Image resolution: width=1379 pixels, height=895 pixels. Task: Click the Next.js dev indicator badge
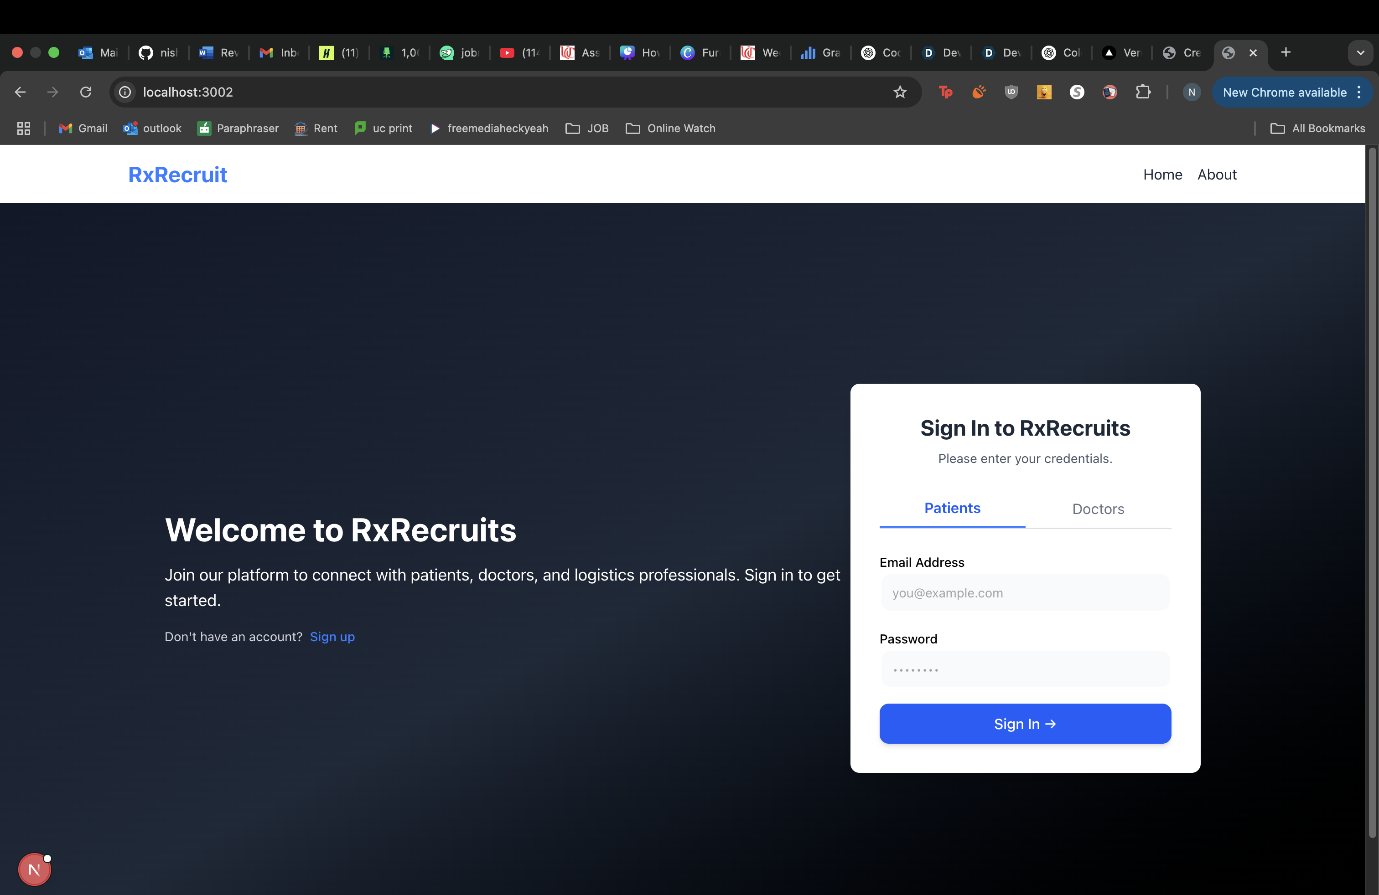click(35, 869)
